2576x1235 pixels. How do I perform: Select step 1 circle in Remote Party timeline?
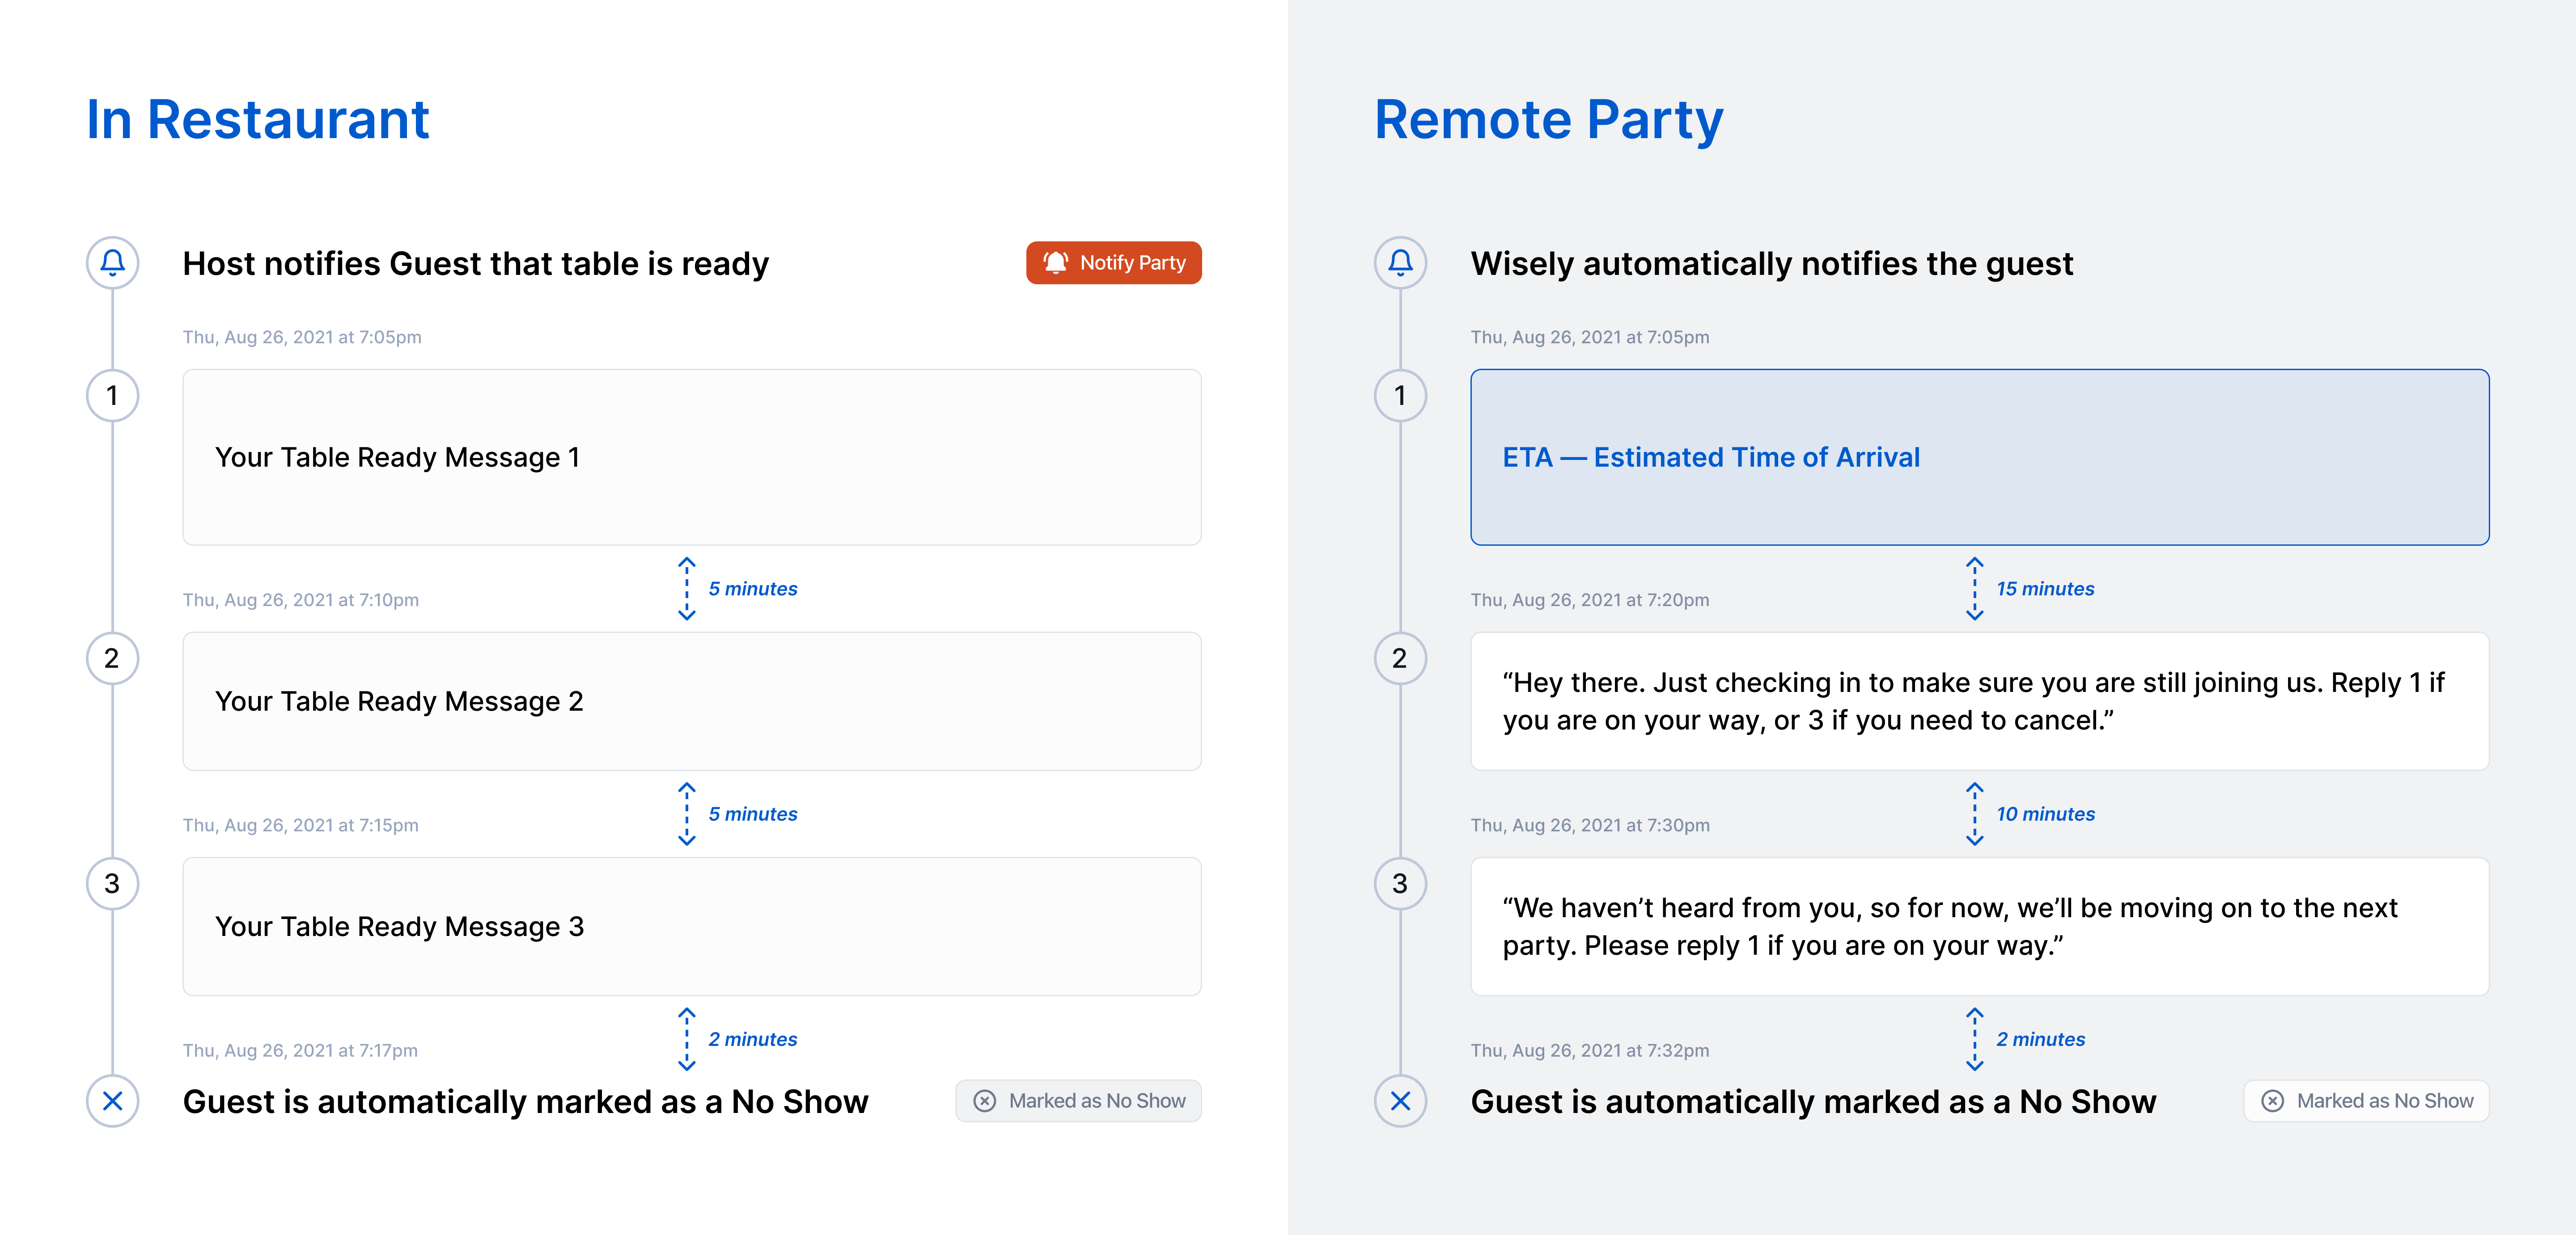tap(1401, 396)
